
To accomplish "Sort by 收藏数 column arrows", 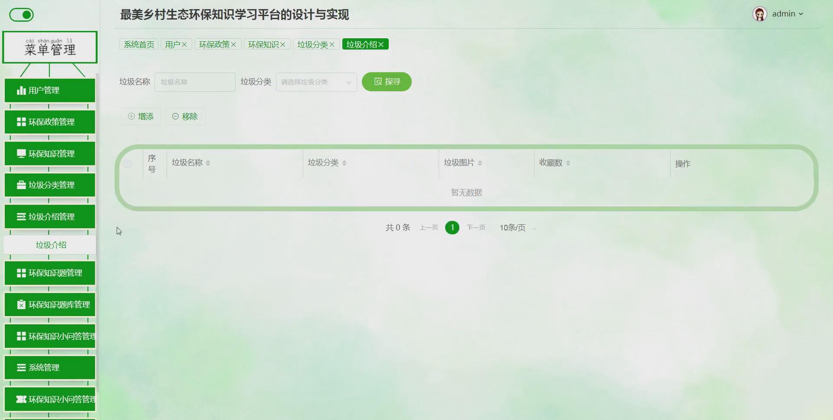I will click(x=568, y=163).
